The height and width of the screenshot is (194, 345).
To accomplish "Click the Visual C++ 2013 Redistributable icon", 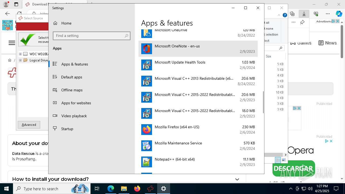I will 147,81.
